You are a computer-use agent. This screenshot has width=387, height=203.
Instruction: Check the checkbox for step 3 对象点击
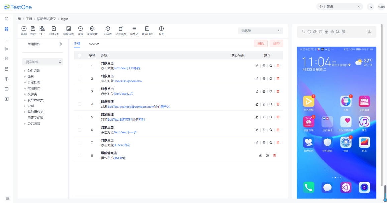[79, 91]
